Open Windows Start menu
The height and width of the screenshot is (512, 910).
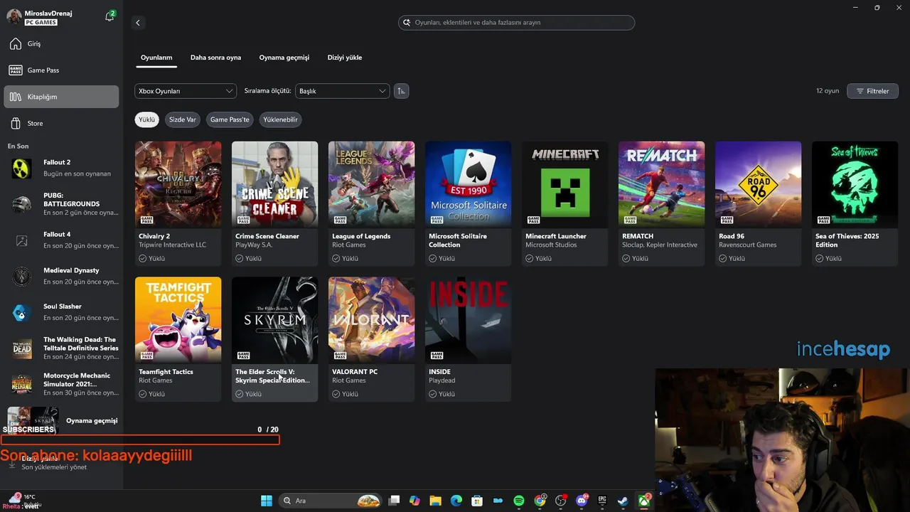click(267, 501)
